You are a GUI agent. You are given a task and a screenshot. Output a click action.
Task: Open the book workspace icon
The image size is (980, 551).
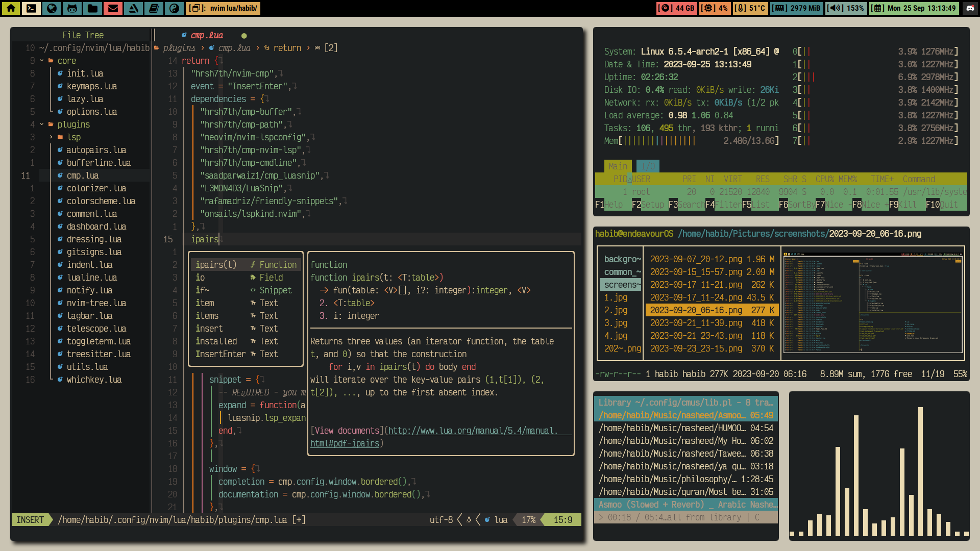(x=154, y=8)
